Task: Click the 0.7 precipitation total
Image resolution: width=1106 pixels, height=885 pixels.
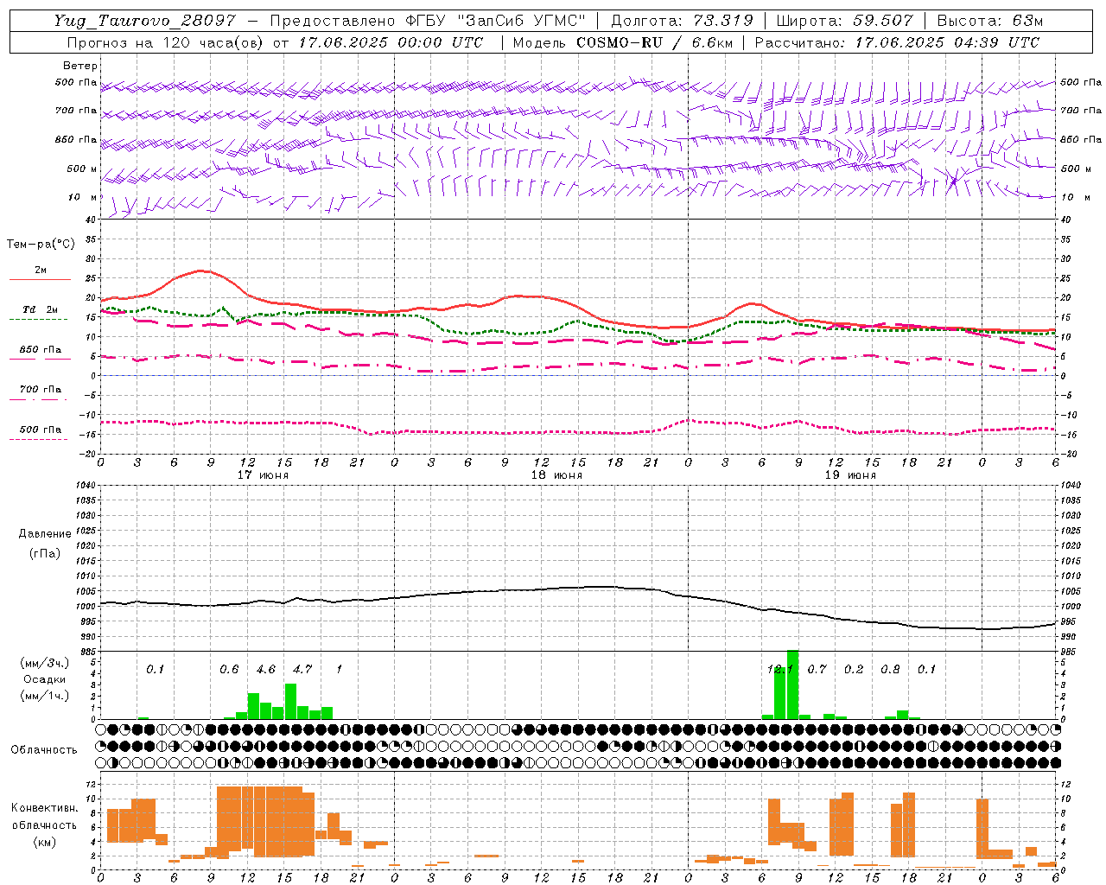Action: [817, 670]
